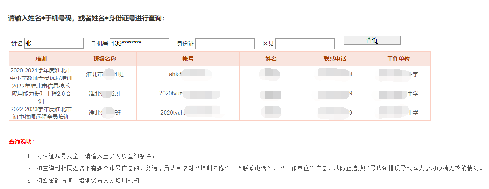The width and height of the screenshot is (489, 189).
Task: Click the account cell starting with 2020tvuh
Action: tap(188, 113)
